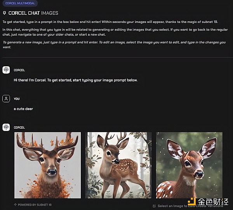
Task: Click the shield icon beside Corcel Chat Images
Action: 4,13
